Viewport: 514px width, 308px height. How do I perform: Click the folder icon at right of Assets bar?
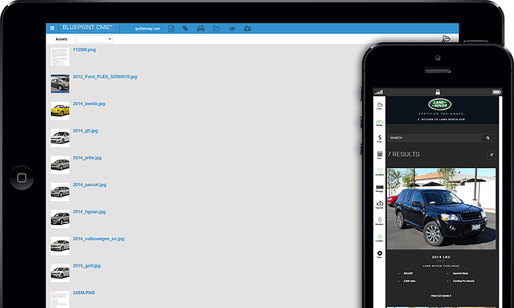point(446,39)
